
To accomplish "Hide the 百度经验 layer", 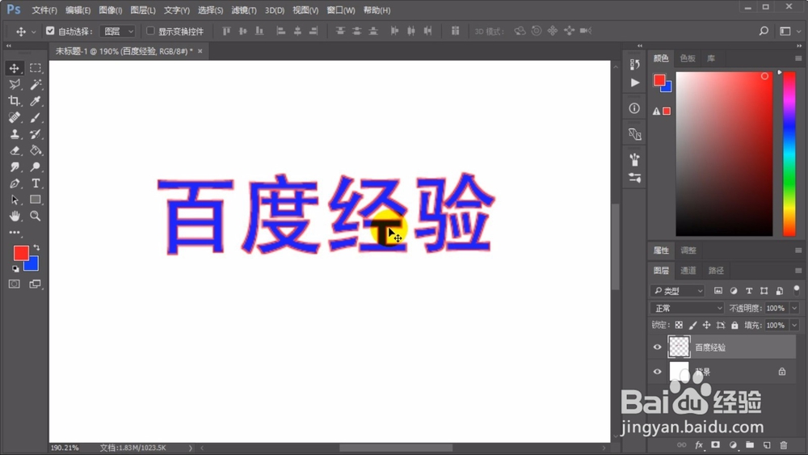I will click(x=657, y=348).
